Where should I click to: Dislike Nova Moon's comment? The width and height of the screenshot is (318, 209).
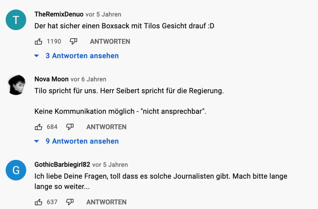coord(70,127)
